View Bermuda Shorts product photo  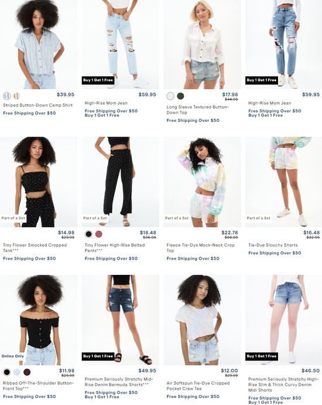click(x=121, y=320)
